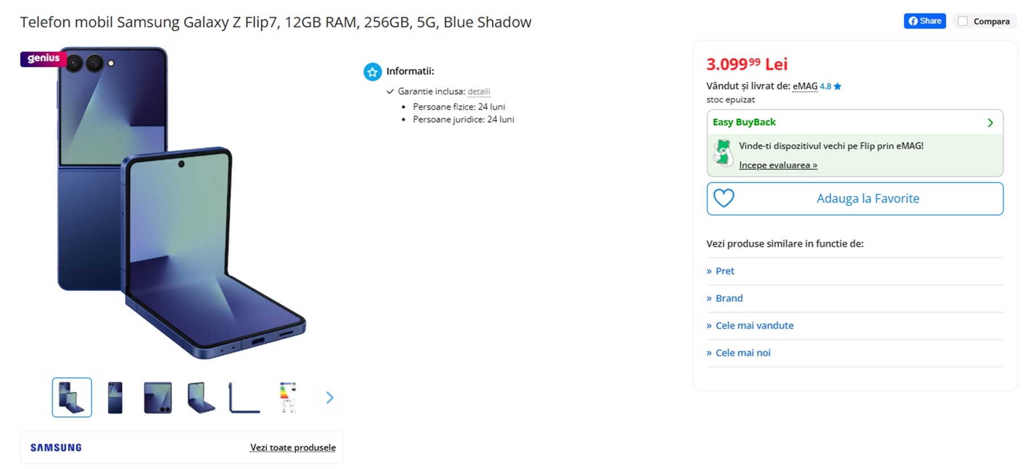Viewport: 1024px width, 469px height.
Task: Browse similar products by Brand
Action: (725, 298)
